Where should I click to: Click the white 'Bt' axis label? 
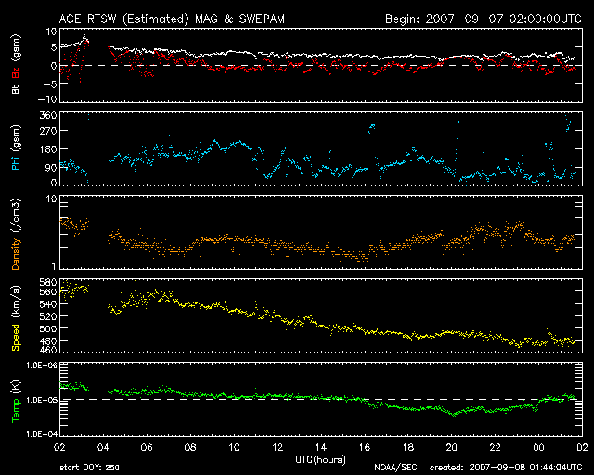[16, 89]
